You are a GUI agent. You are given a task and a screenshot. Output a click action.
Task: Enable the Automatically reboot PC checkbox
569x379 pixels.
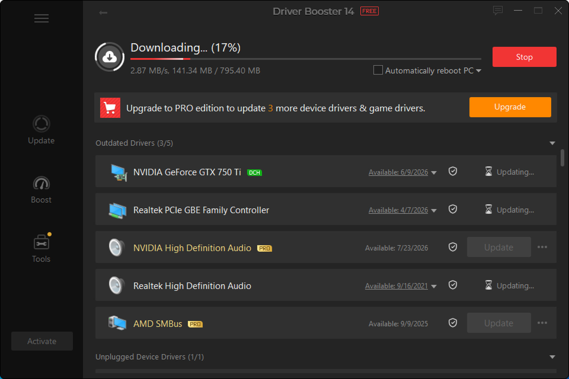point(378,70)
